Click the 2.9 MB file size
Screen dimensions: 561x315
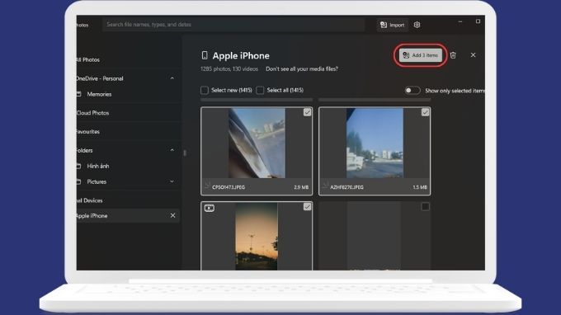coord(301,187)
